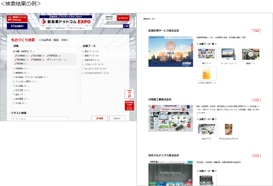Screen dimensions: 273x186
Task: Check the 金属製品 checkbox
Action: click(14, 68)
